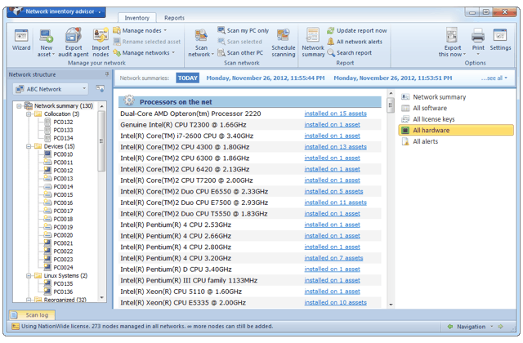Open the Scan log tab
The width and height of the screenshot is (523, 343).
tap(36, 314)
